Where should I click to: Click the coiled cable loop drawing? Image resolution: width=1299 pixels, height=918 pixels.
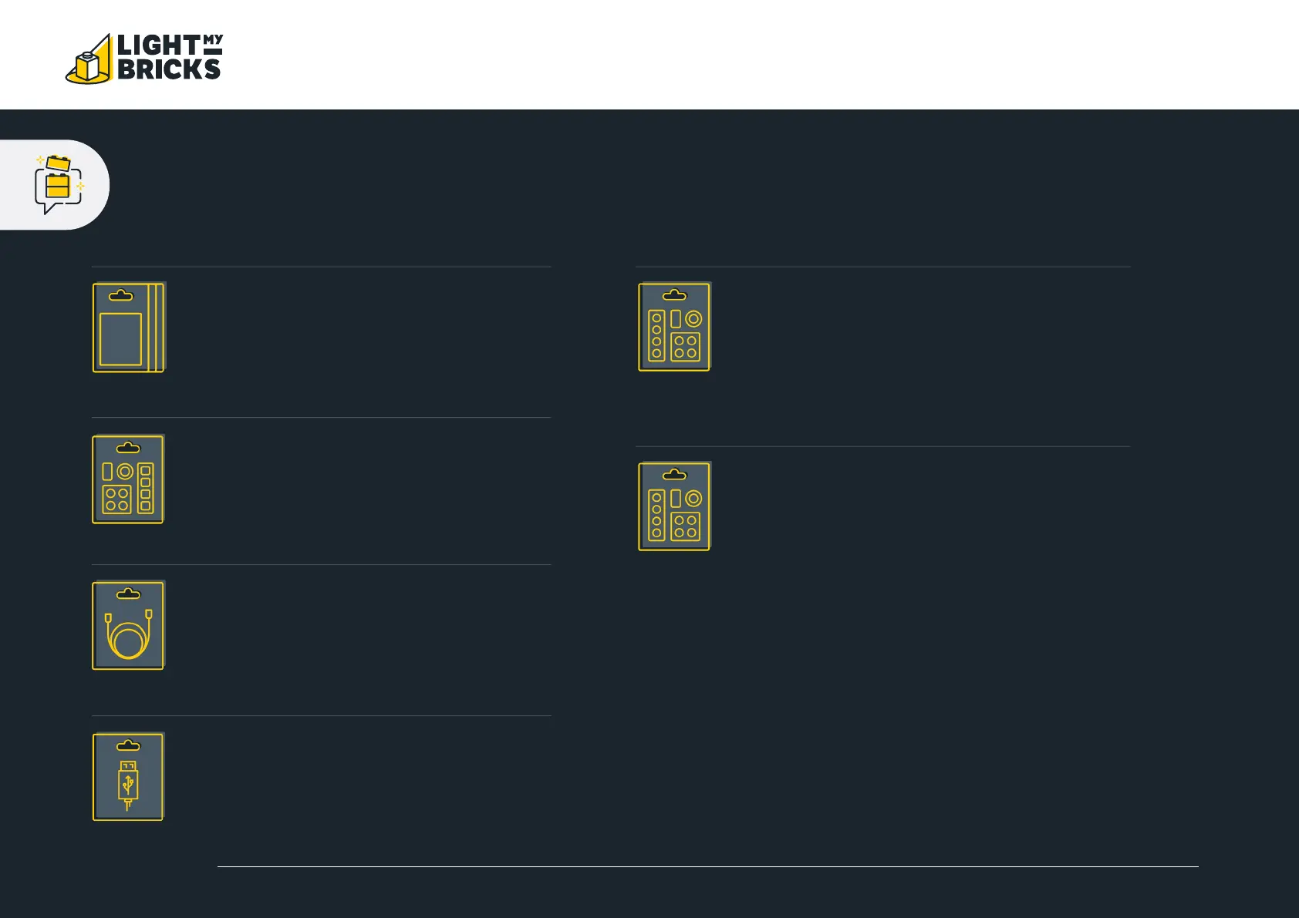click(x=128, y=638)
